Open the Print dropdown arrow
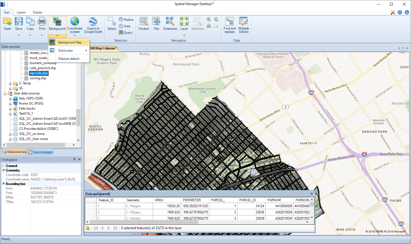Image resolution: width=411 pixels, height=244 pixels. tap(42, 35)
